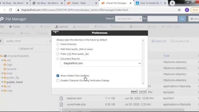Open the browser profile avatar R
This screenshot has width=199, height=112.
tap(187, 10)
